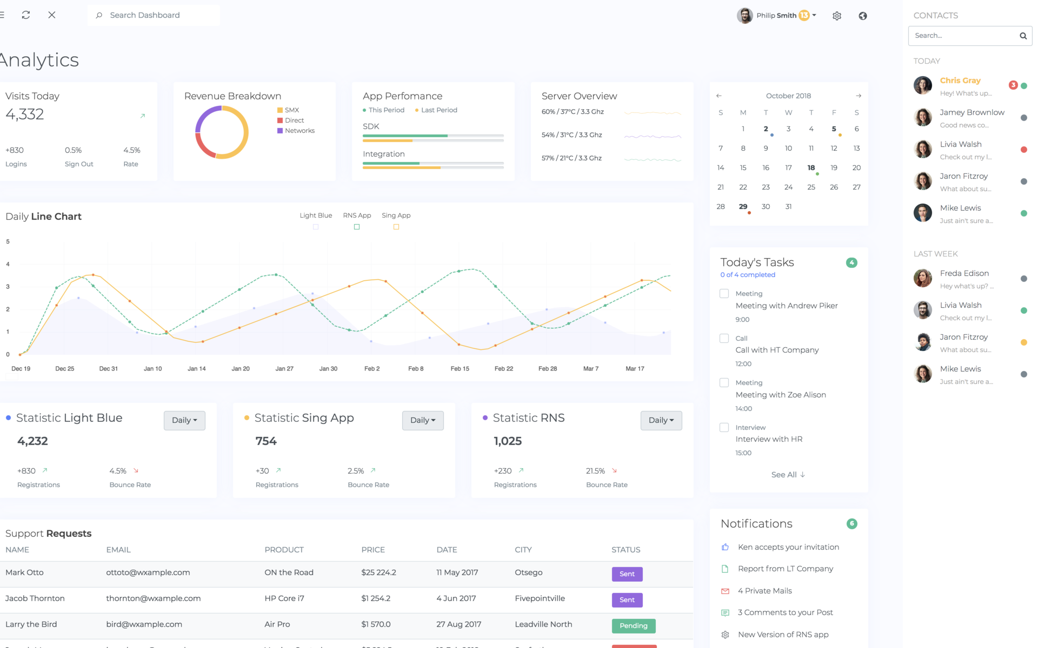Click the Revenue Breakdown donut chart

coord(222,132)
